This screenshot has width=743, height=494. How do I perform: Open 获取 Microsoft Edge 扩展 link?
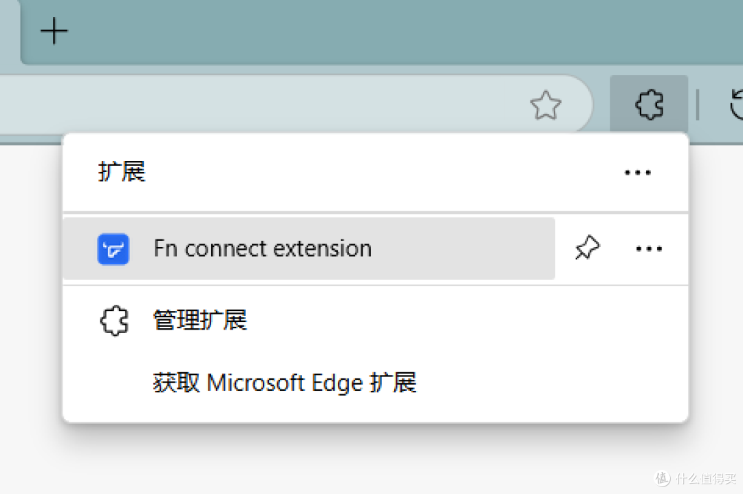pos(284,383)
